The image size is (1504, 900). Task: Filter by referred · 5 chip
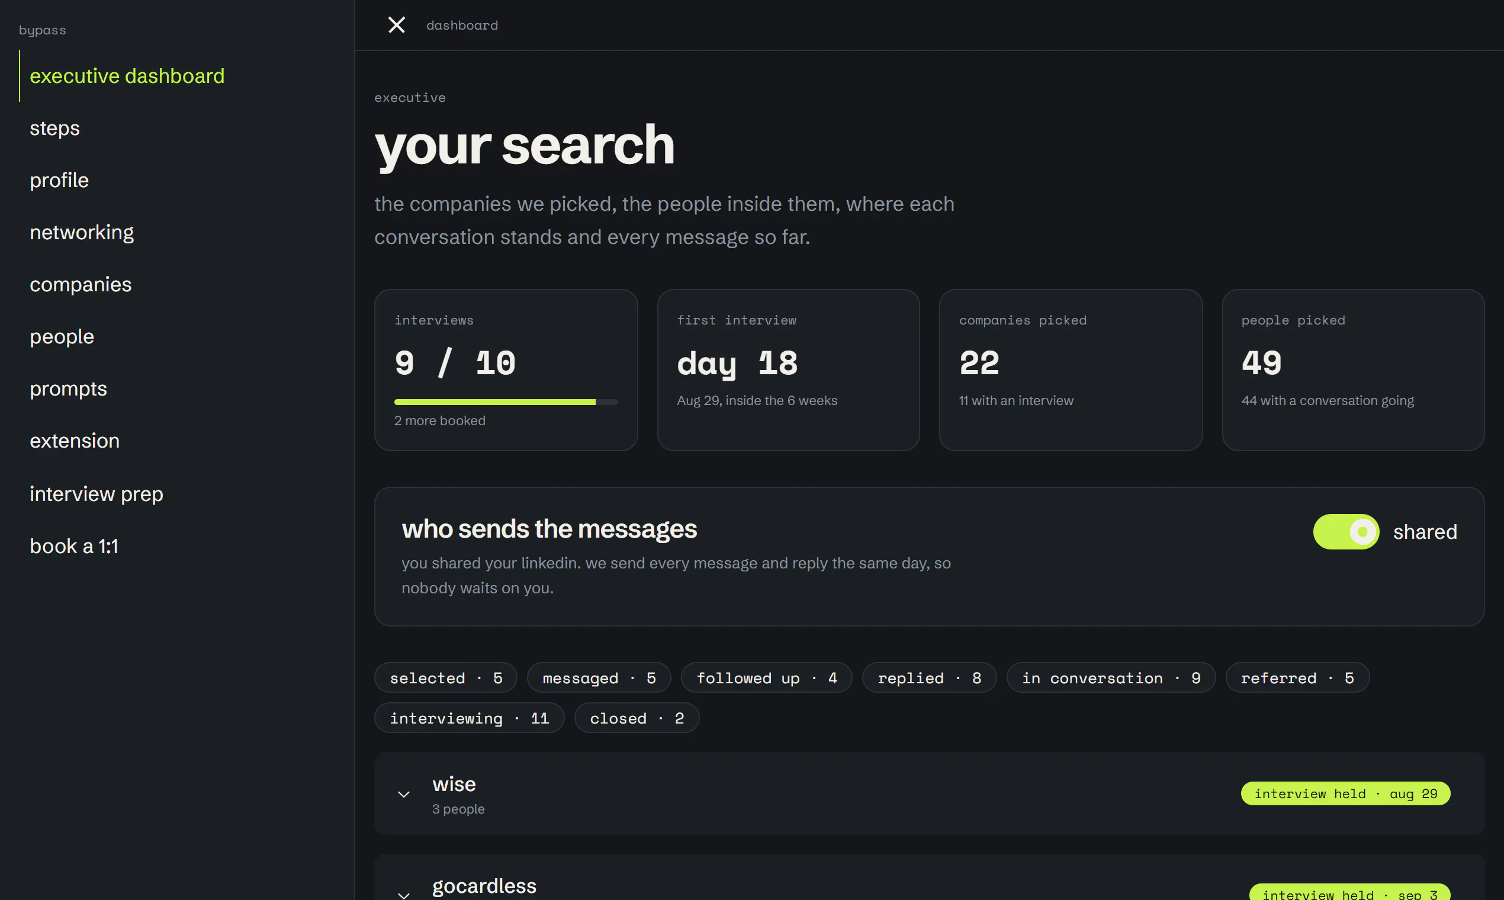click(1297, 677)
